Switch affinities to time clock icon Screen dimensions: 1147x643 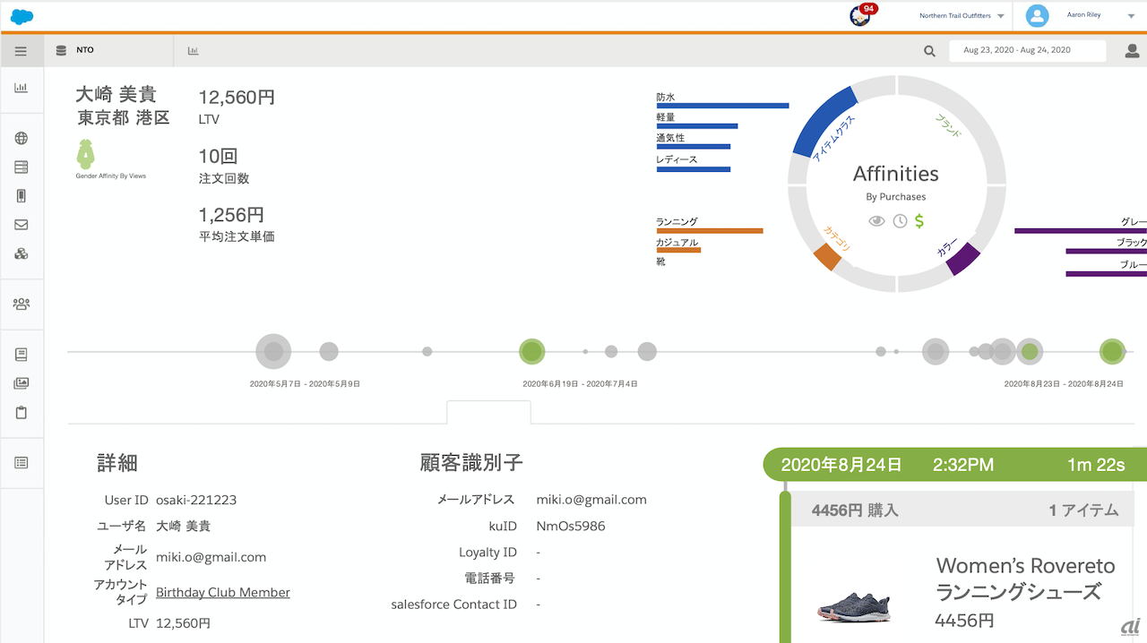pyautogui.click(x=900, y=221)
